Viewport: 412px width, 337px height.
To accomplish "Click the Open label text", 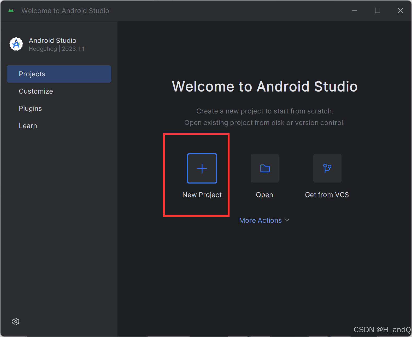I will [x=264, y=195].
